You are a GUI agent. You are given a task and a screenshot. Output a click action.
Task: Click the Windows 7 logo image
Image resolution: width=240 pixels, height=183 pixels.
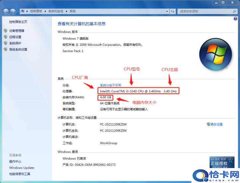pos(215,54)
